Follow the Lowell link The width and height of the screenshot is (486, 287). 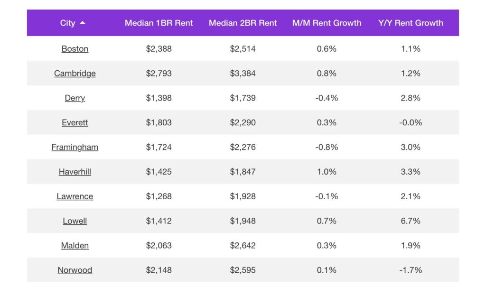click(x=75, y=221)
